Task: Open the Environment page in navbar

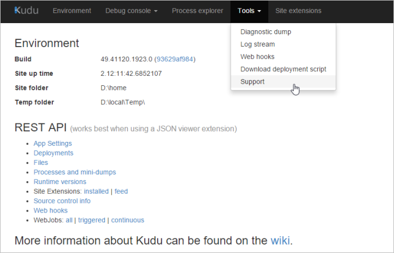Action: (72, 11)
